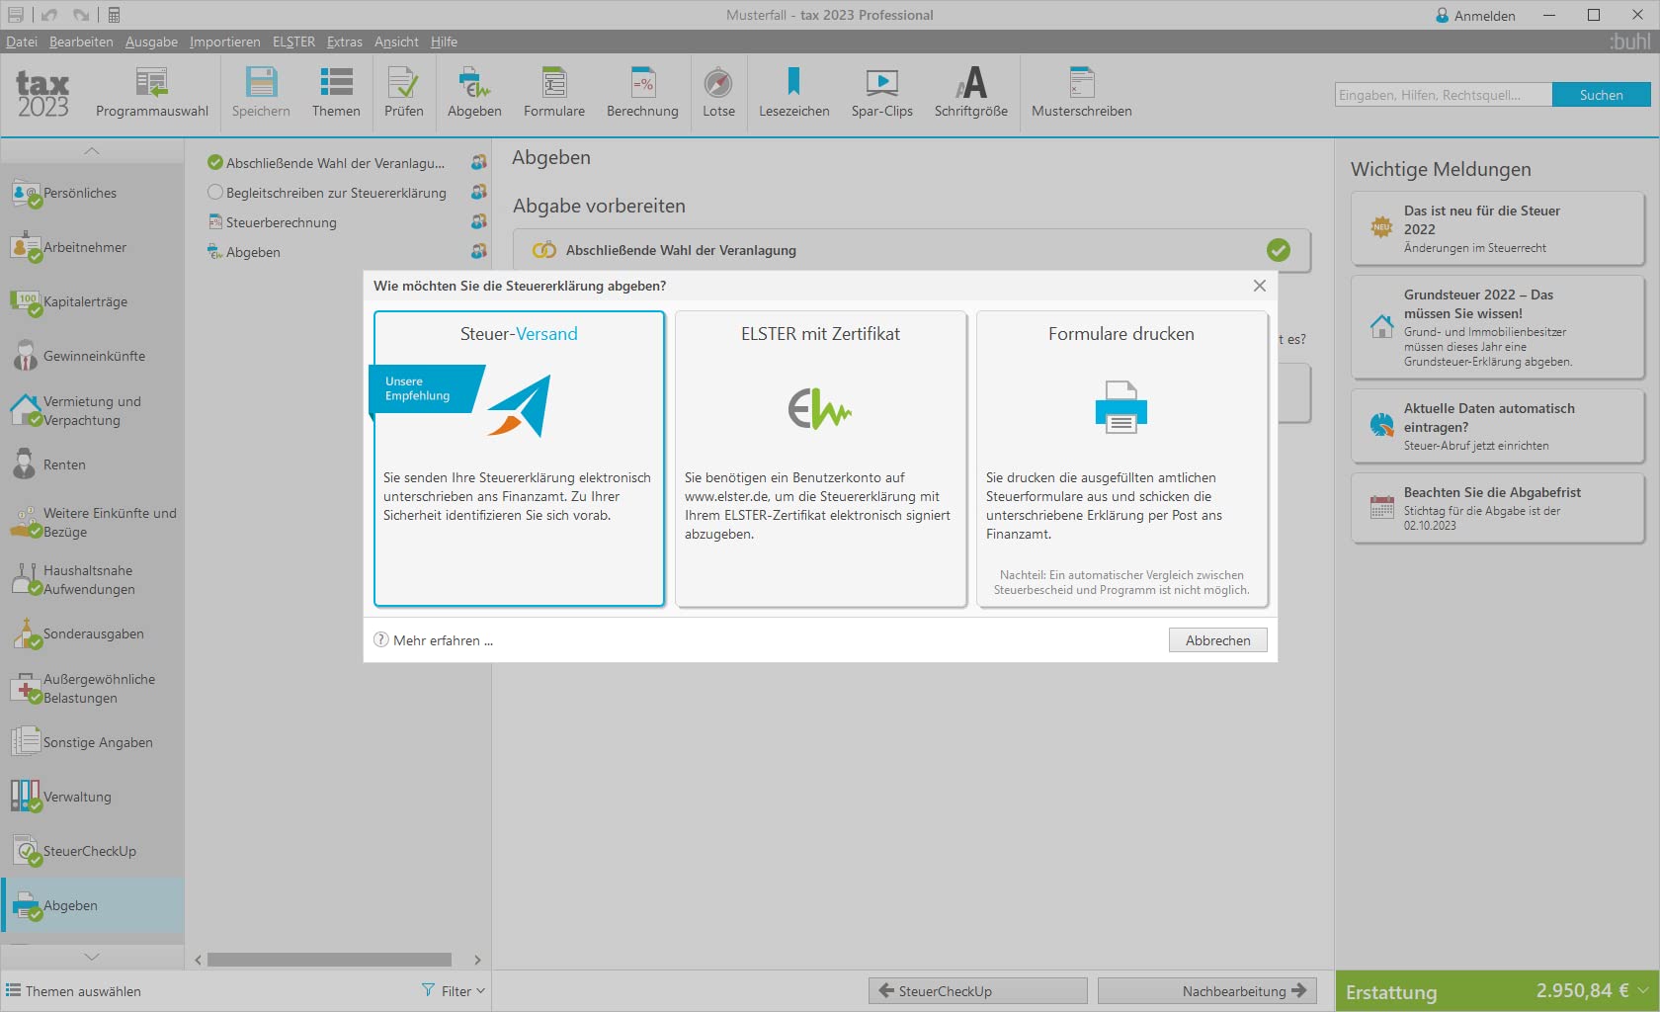Click Anmelden to sign in
The width and height of the screenshot is (1660, 1012).
click(1475, 15)
